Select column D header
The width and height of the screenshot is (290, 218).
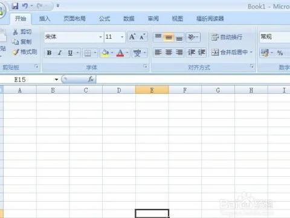119,90
